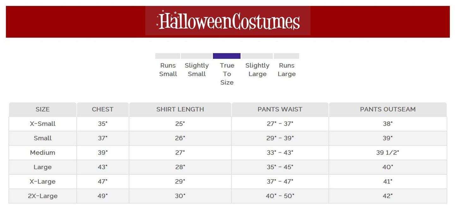Select the Slightly Small fit bar
This screenshot has width=455, height=212.
point(196,56)
